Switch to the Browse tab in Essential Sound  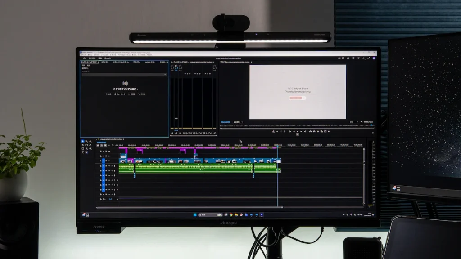click(x=83, y=65)
